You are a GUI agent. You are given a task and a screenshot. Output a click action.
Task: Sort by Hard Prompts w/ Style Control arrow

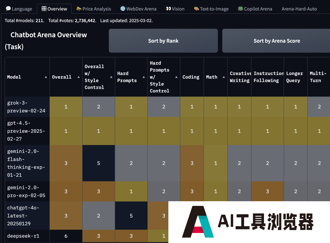coord(176,77)
